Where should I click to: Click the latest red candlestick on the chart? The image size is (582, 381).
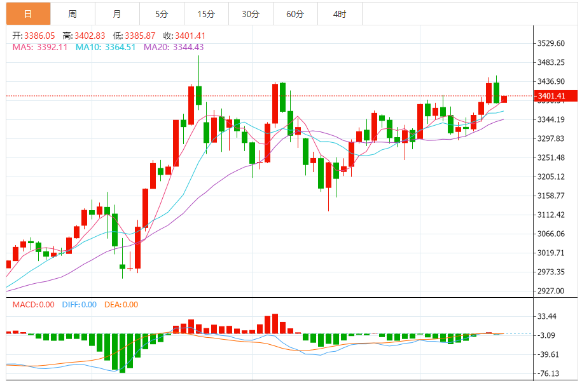[x=504, y=99]
